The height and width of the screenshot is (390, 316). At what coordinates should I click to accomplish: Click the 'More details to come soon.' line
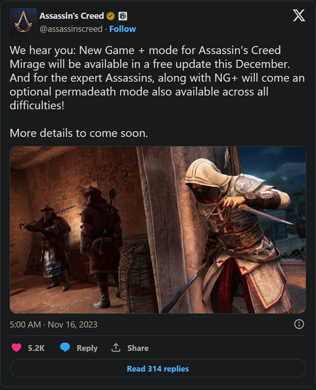[x=79, y=133]
